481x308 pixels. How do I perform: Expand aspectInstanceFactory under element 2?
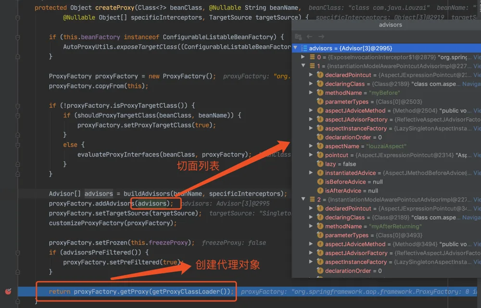(x=311, y=261)
